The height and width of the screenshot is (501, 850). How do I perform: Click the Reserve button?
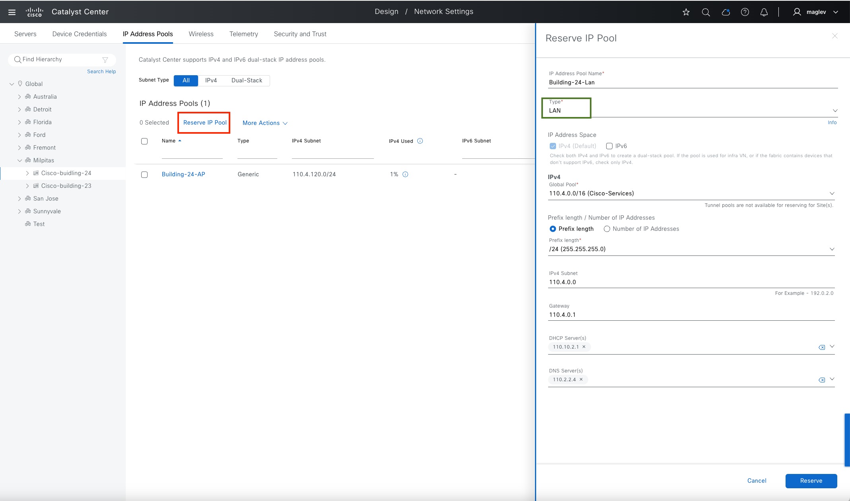tap(811, 481)
